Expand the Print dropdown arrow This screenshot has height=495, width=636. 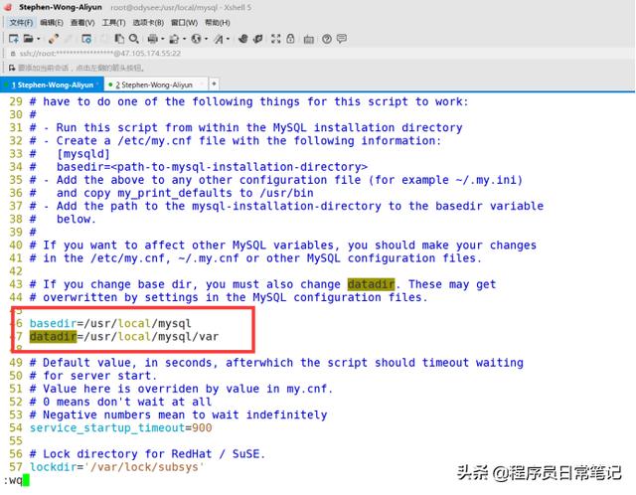(x=163, y=39)
